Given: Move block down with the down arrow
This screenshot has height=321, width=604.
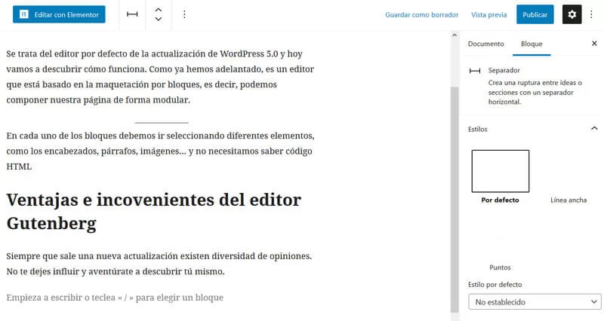Looking at the screenshot, I should [159, 19].
